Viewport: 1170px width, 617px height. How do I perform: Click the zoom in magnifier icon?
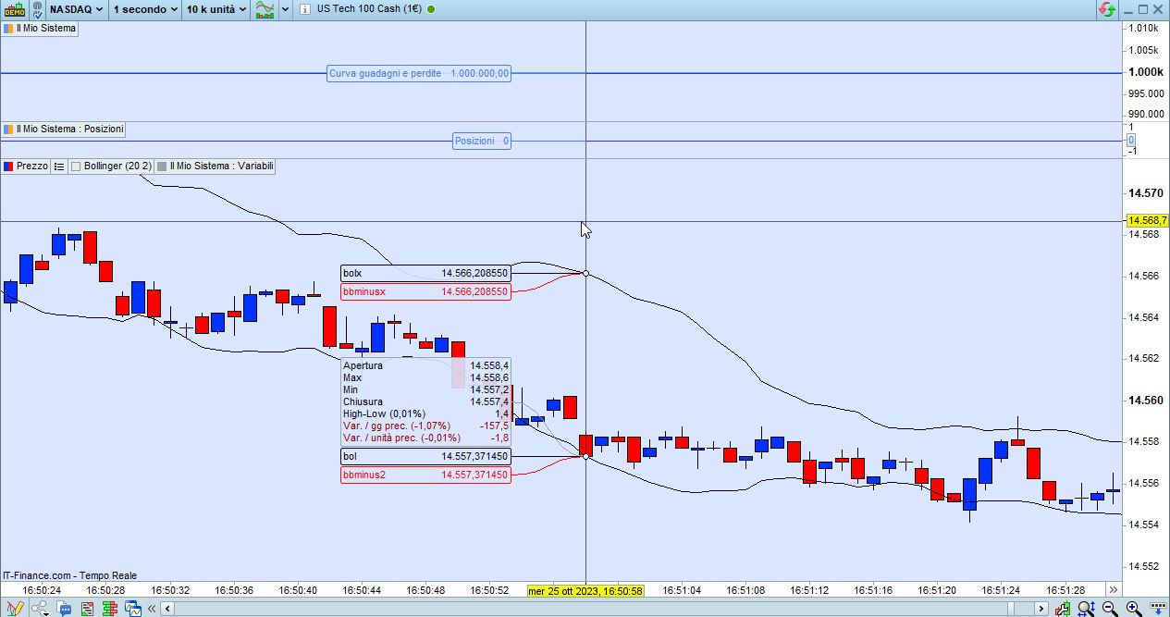(1133, 609)
